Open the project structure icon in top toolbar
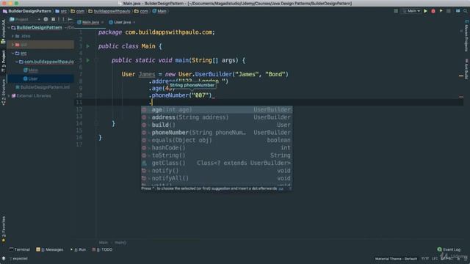 point(458,11)
